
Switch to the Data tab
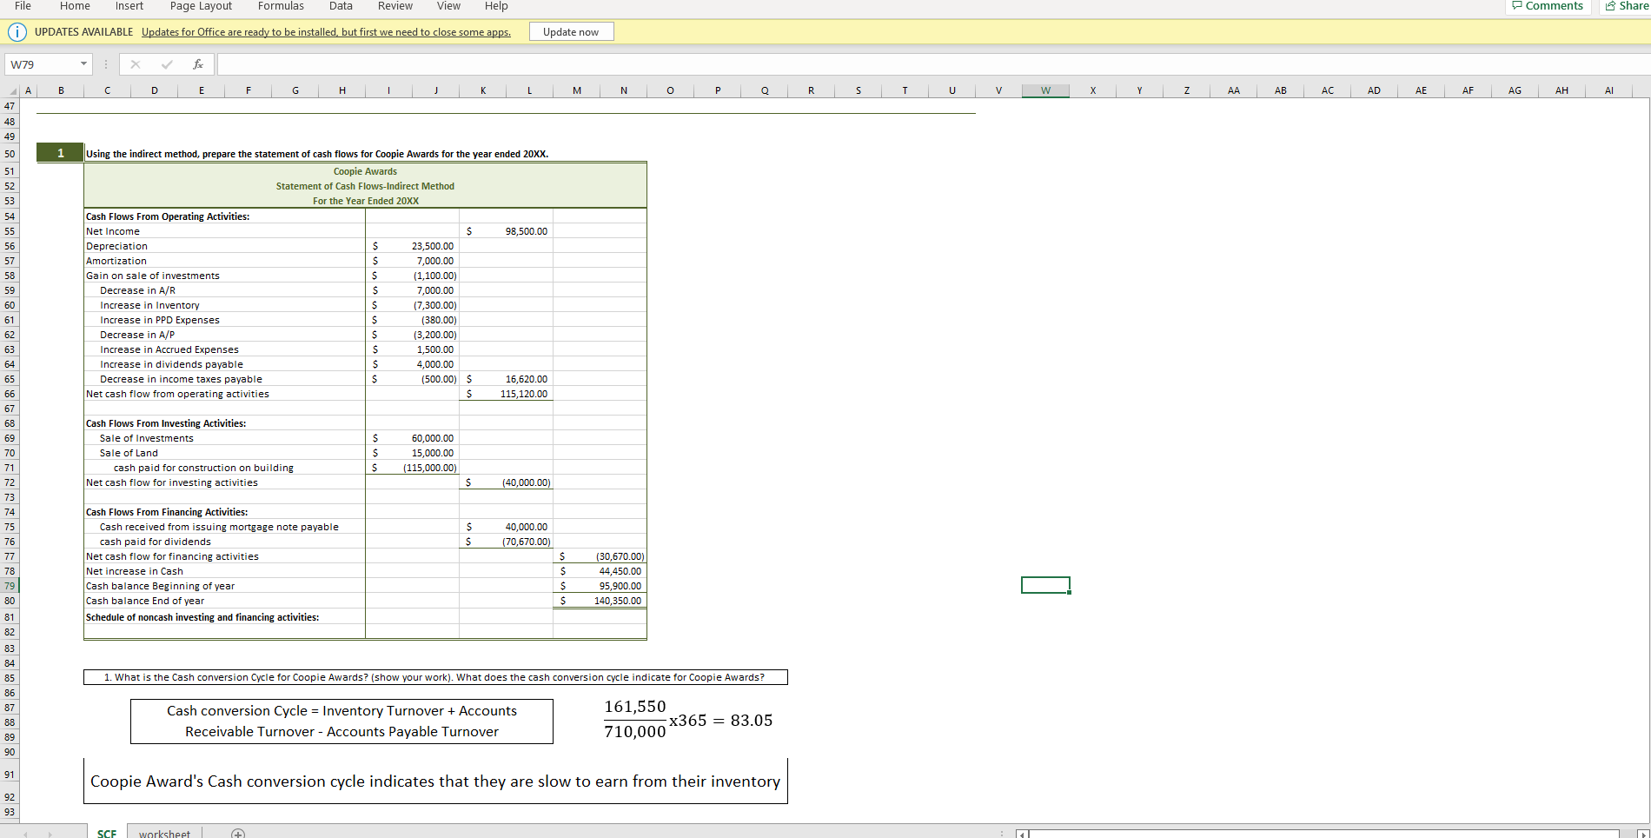341,6
